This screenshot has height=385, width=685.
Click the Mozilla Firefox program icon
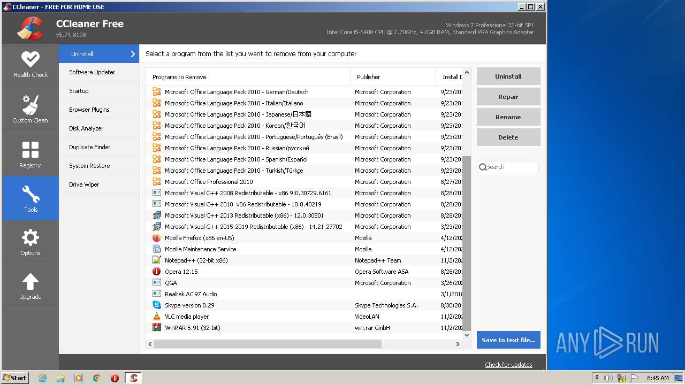coord(157,238)
